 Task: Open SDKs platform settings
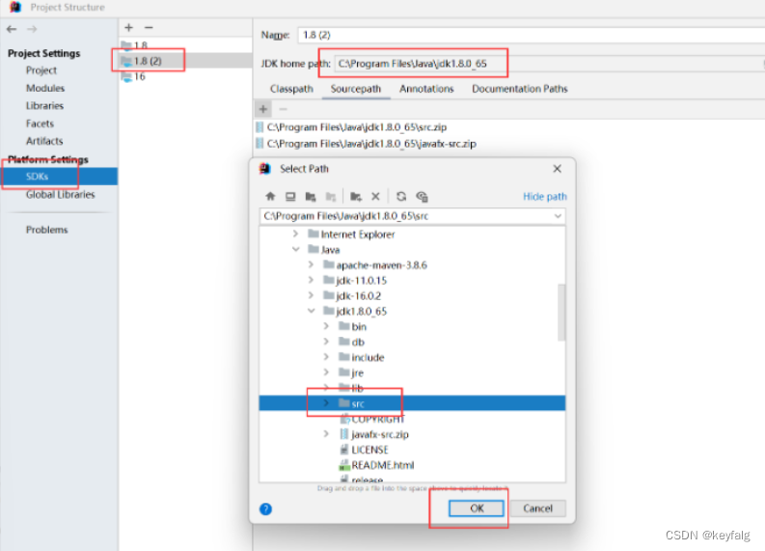[59, 177]
